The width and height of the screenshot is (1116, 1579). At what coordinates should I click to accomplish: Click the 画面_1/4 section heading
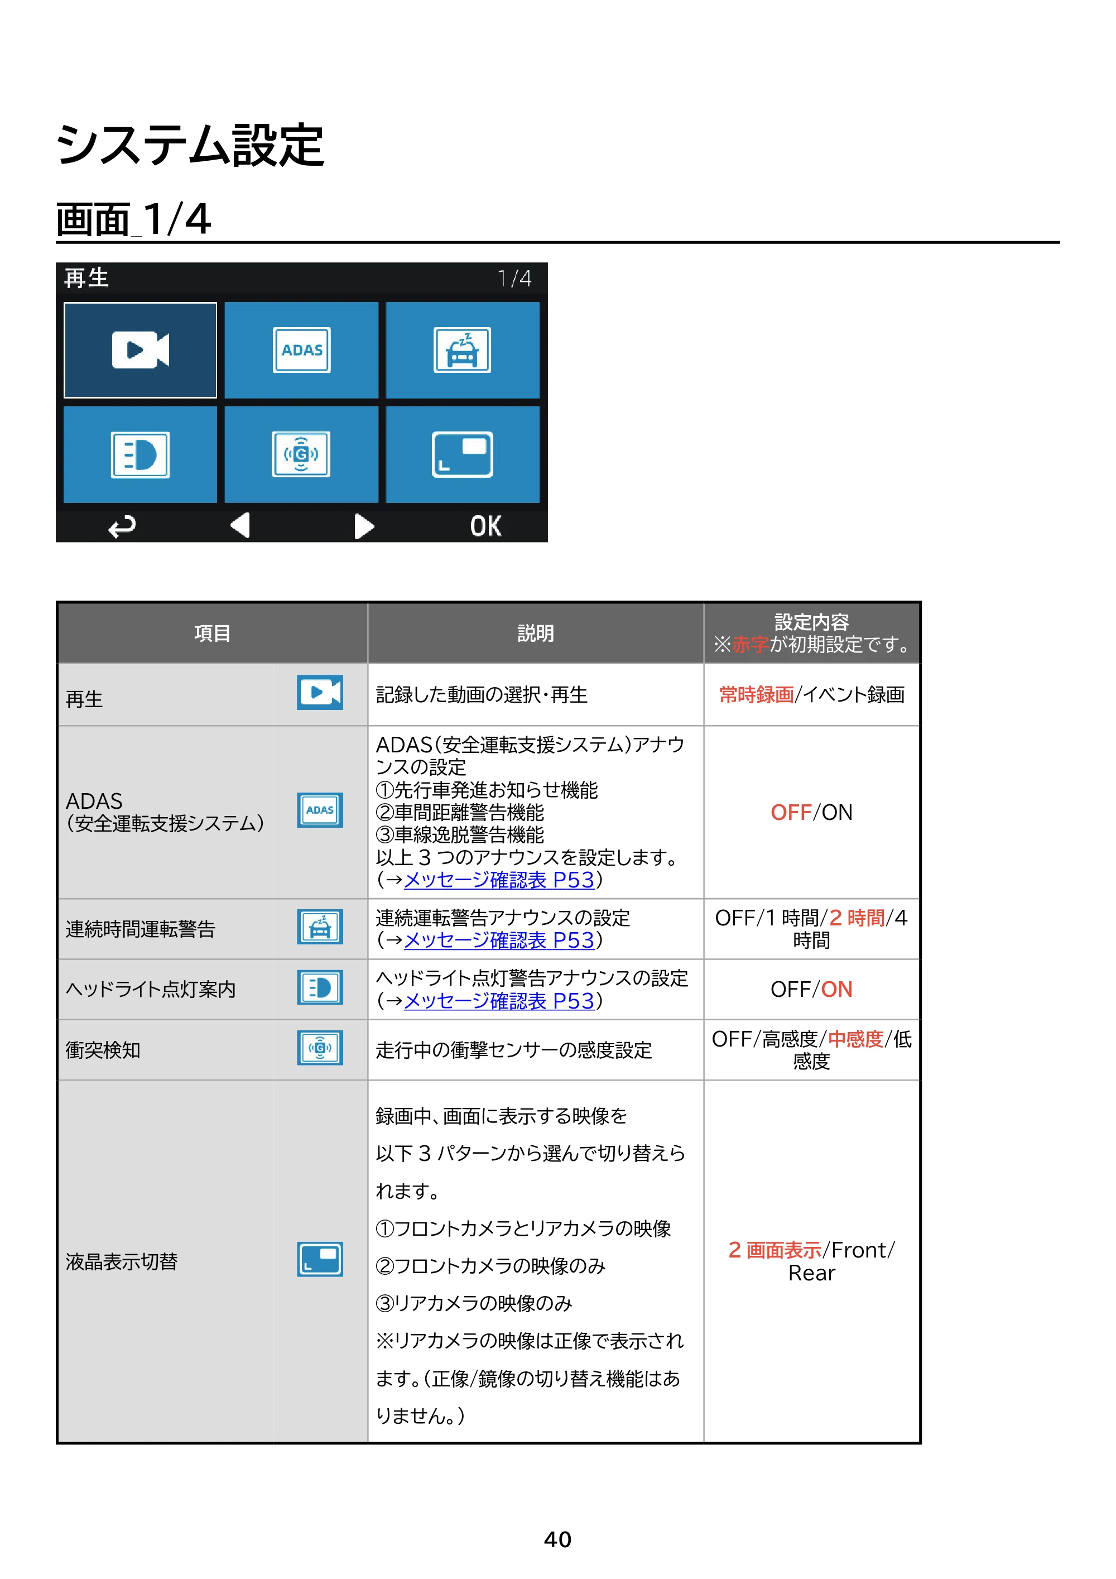[134, 220]
